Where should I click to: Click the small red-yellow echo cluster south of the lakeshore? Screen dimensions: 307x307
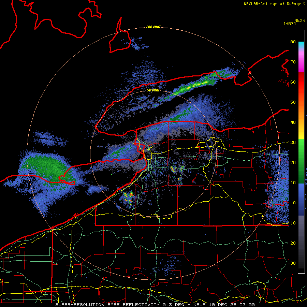pos(128,198)
